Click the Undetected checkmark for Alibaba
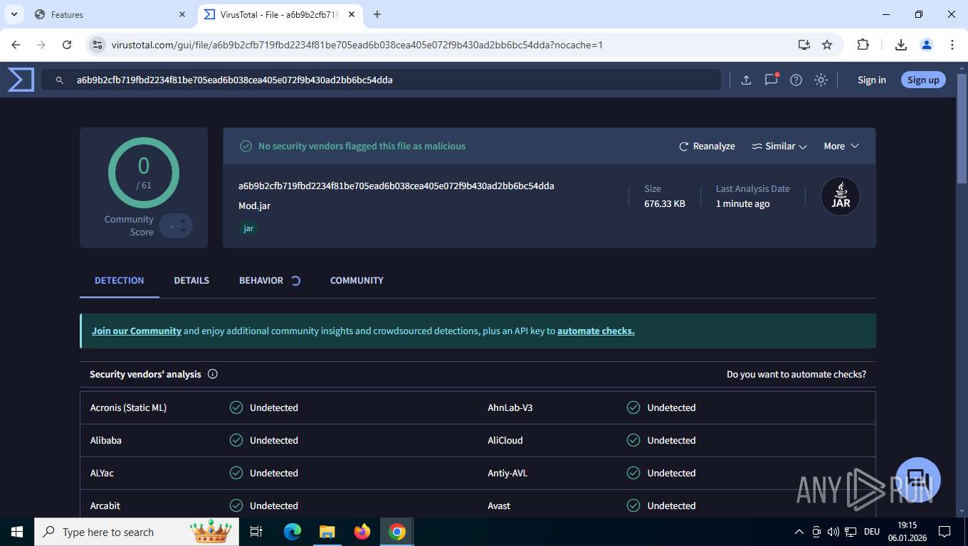968x546 pixels. (236, 440)
